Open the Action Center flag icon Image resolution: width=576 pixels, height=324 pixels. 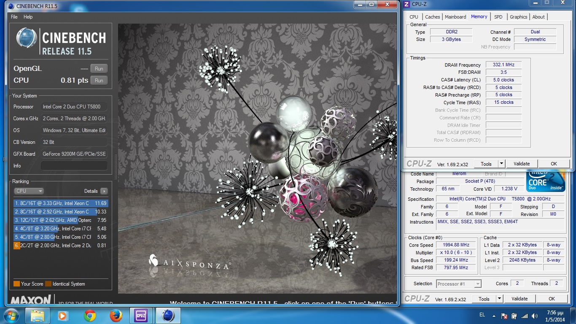504,316
